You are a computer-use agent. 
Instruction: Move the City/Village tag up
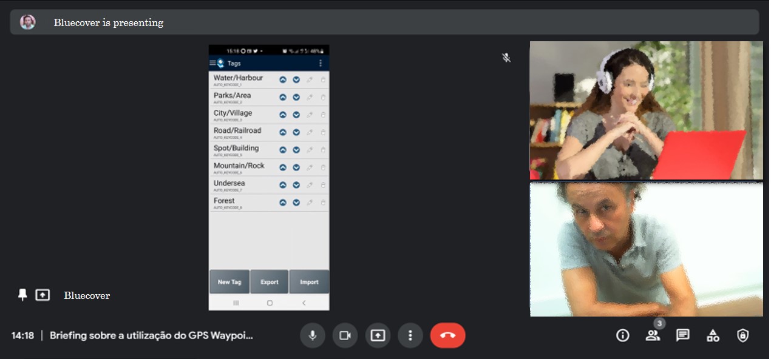point(283,115)
